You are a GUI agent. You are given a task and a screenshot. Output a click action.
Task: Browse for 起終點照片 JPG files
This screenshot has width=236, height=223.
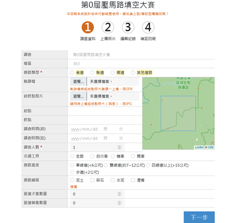tap(79, 96)
